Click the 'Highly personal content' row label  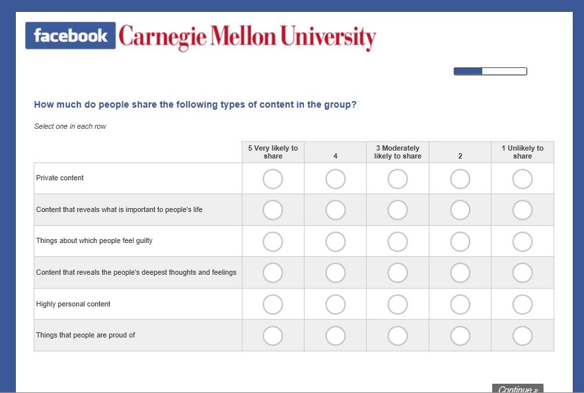pyautogui.click(x=73, y=304)
